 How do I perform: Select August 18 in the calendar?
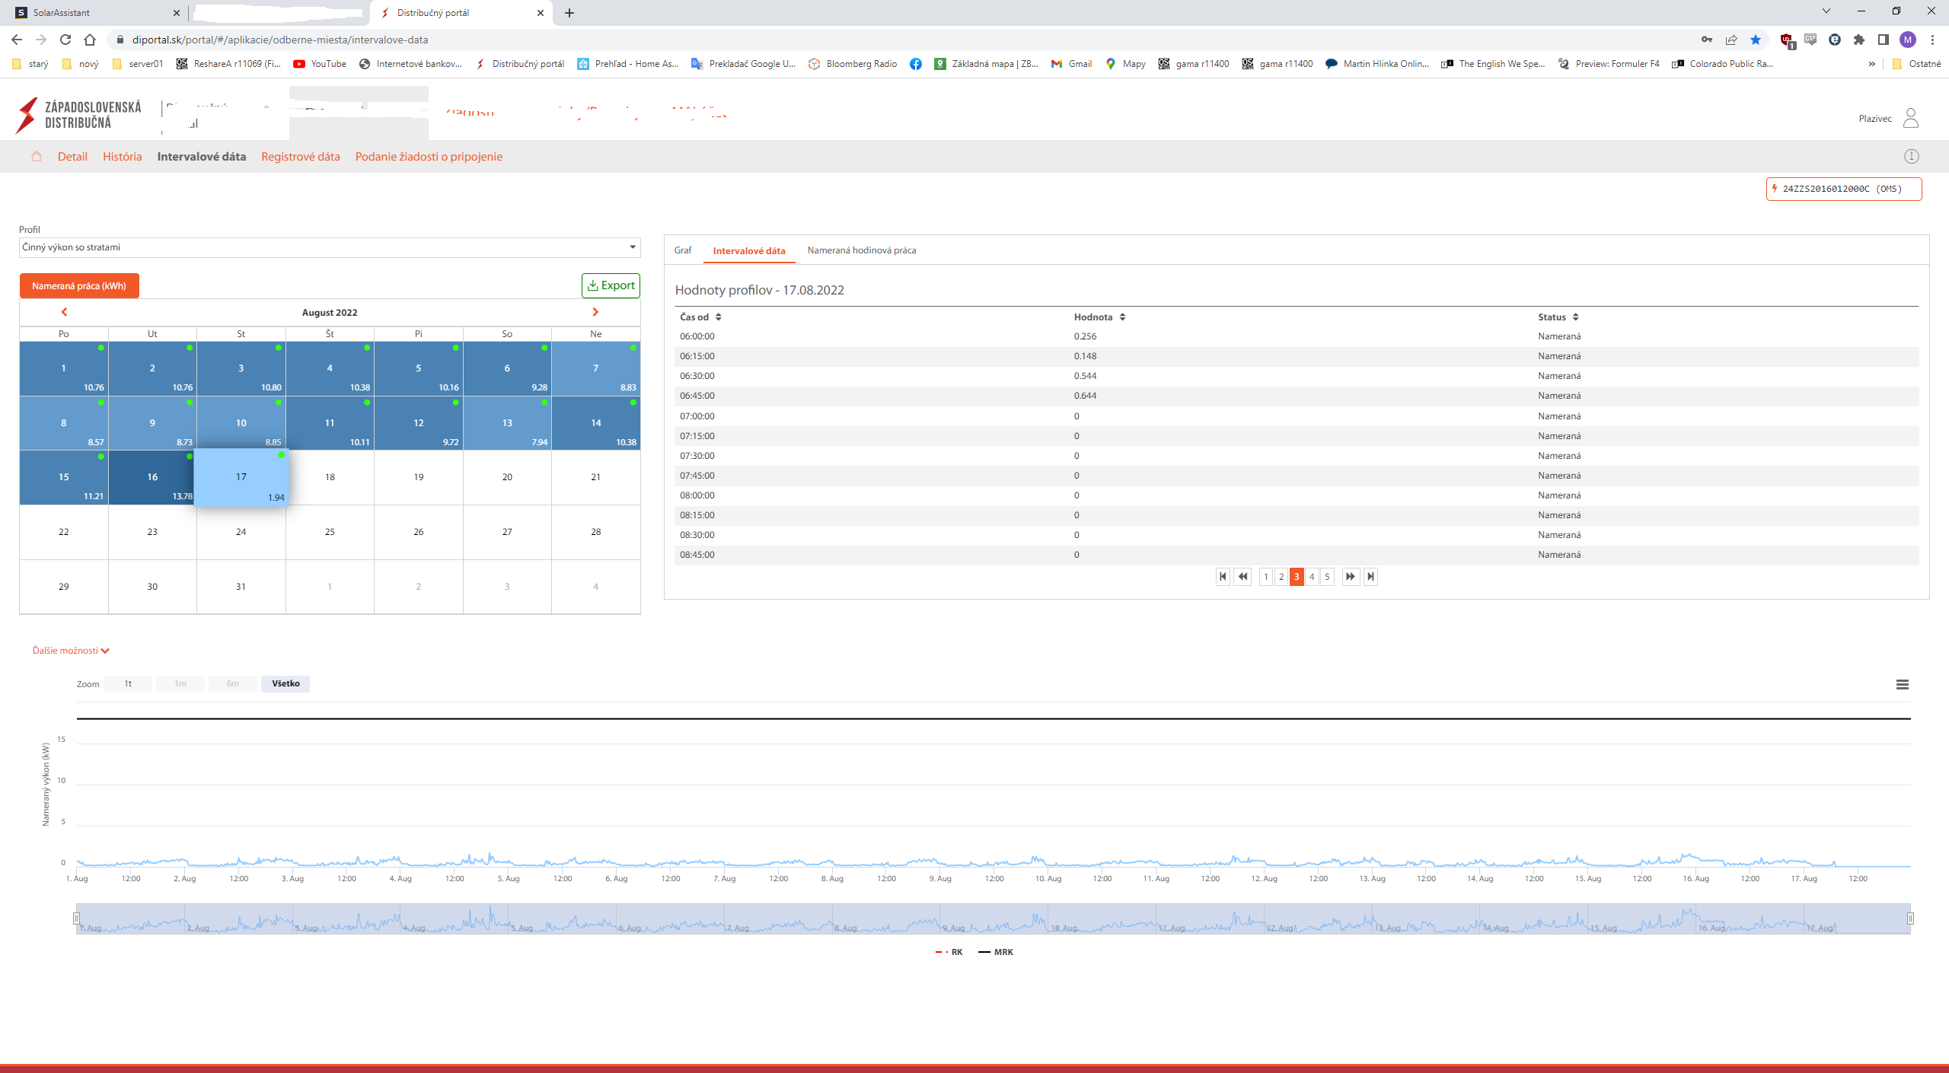click(330, 477)
